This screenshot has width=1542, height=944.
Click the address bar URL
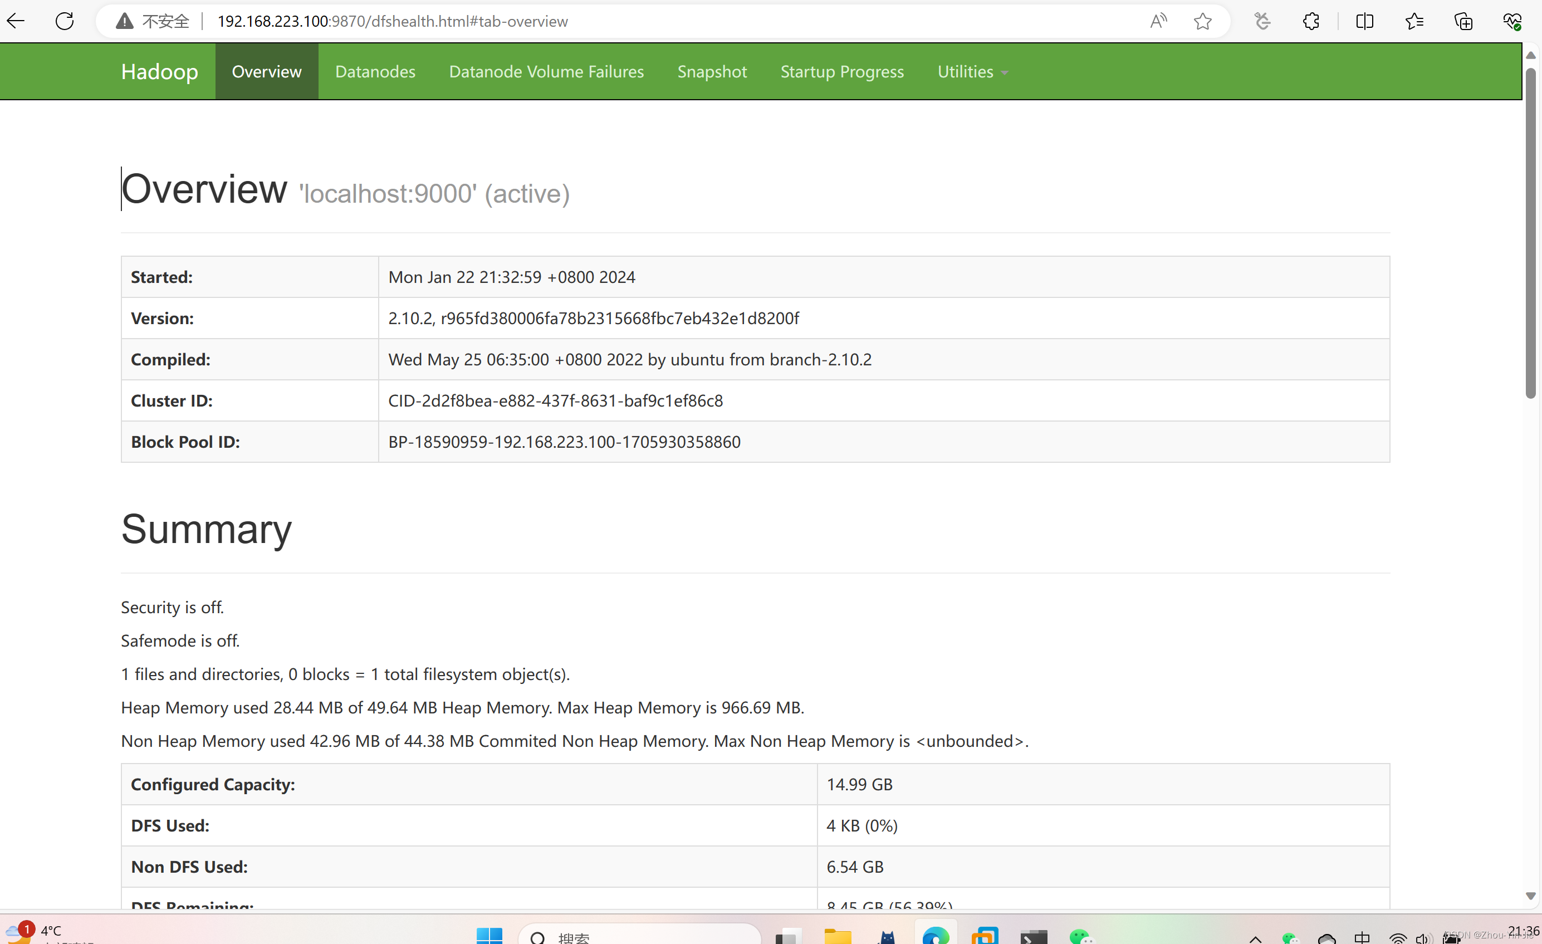pos(393,21)
